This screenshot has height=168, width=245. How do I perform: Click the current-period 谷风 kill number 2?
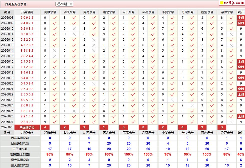coord(65,127)
